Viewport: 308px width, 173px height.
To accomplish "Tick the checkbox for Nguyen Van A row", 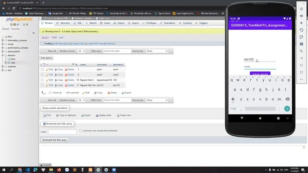I will 42,80.
